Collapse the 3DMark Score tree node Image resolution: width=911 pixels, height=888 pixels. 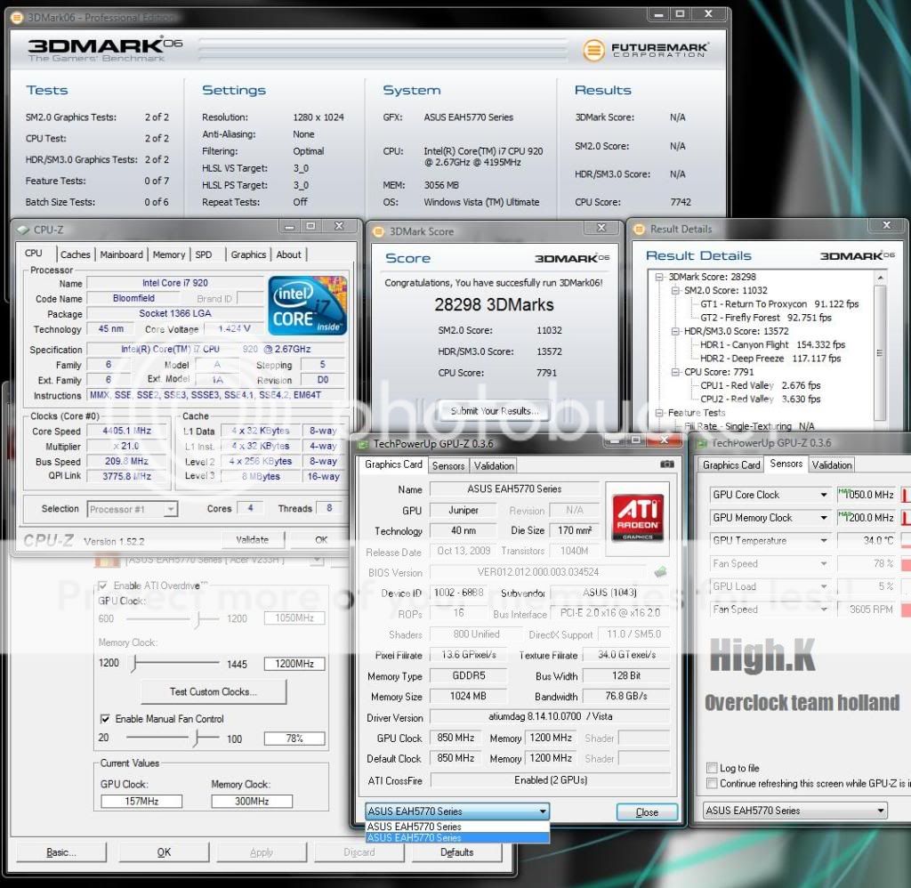[x=659, y=278]
